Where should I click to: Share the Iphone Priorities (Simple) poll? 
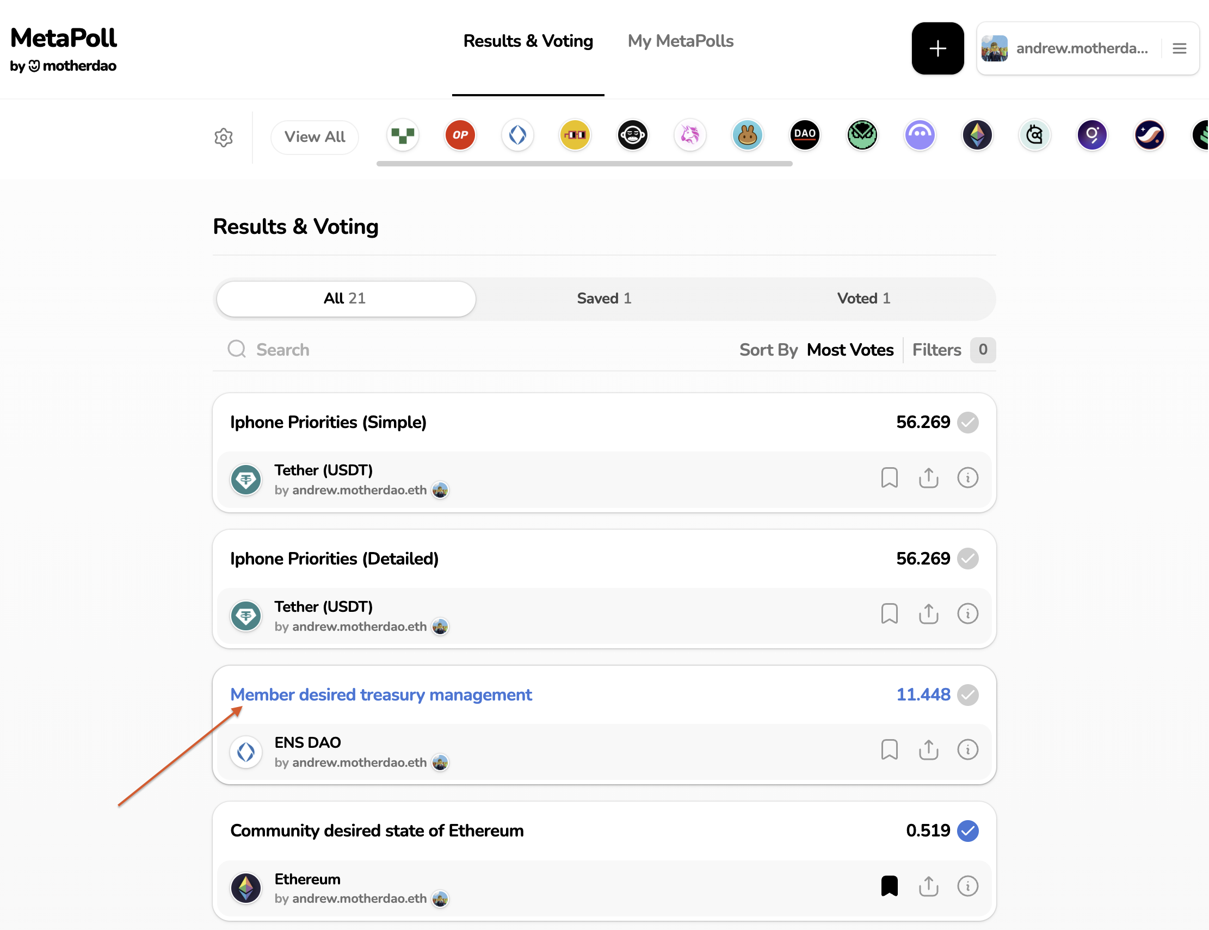pos(928,478)
